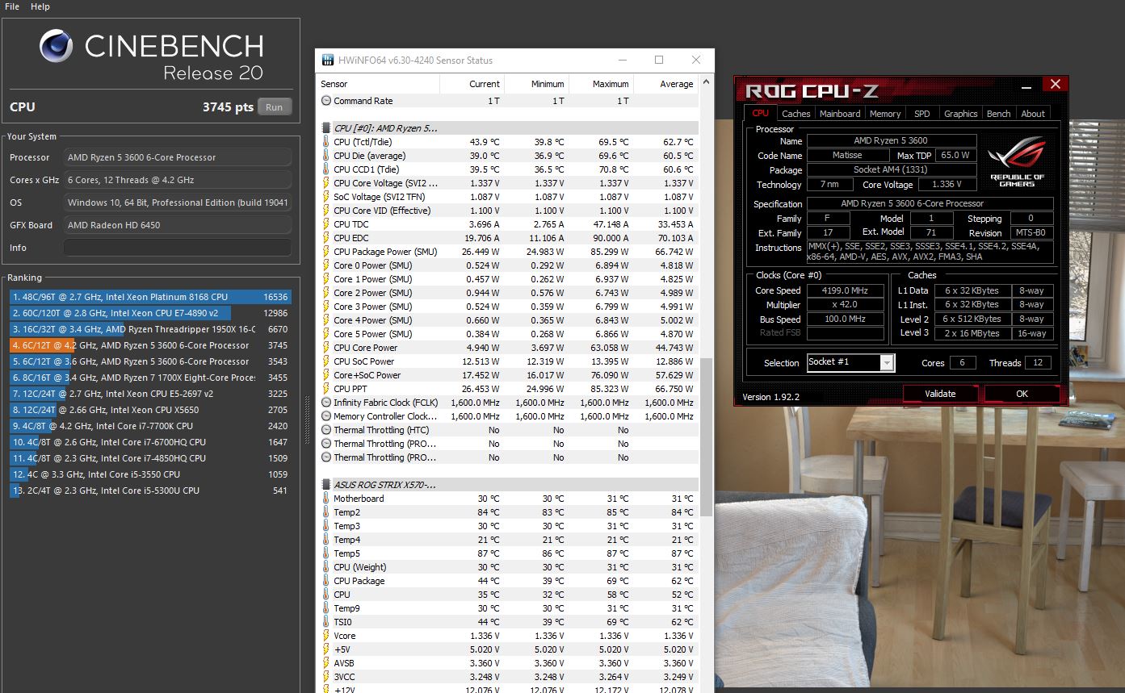Switch to the CPU tab in CPU-Z
The height and width of the screenshot is (693, 1125).
(x=761, y=114)
